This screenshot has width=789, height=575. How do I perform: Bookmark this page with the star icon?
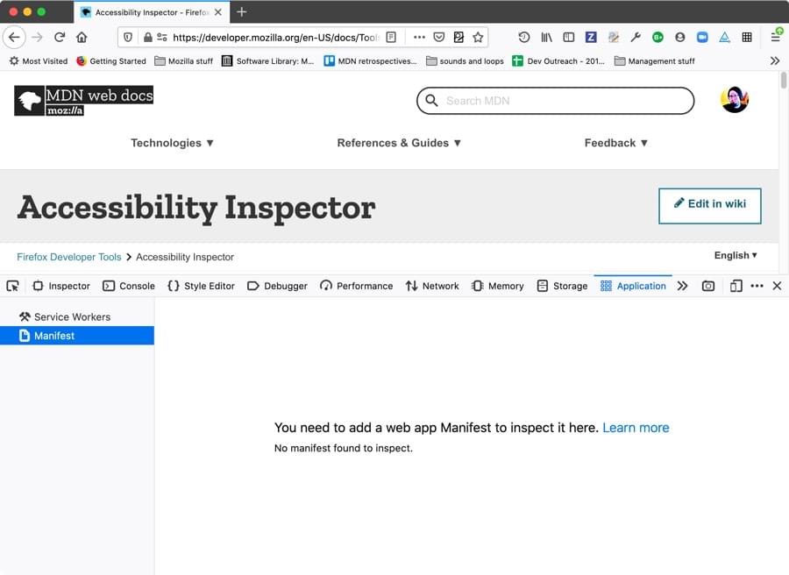pyautogui.click(x=478, y=38)
